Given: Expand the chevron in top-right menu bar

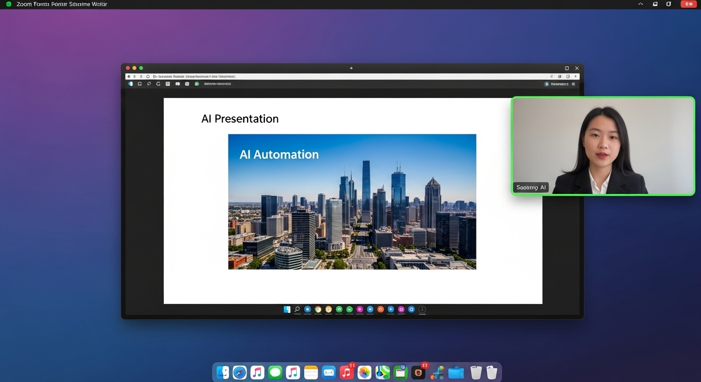Looking at the screenshot, I should point(641,4).
